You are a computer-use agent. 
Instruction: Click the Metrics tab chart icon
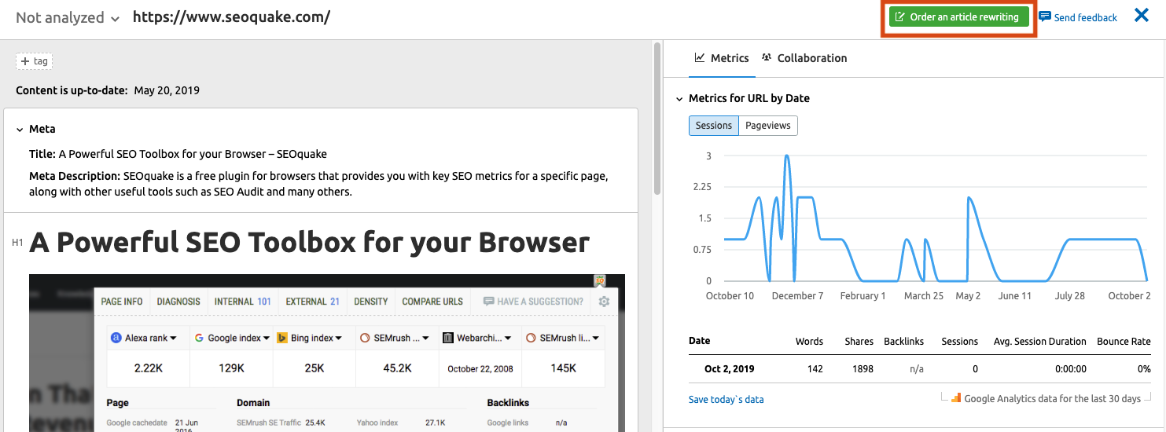point(700,58)
